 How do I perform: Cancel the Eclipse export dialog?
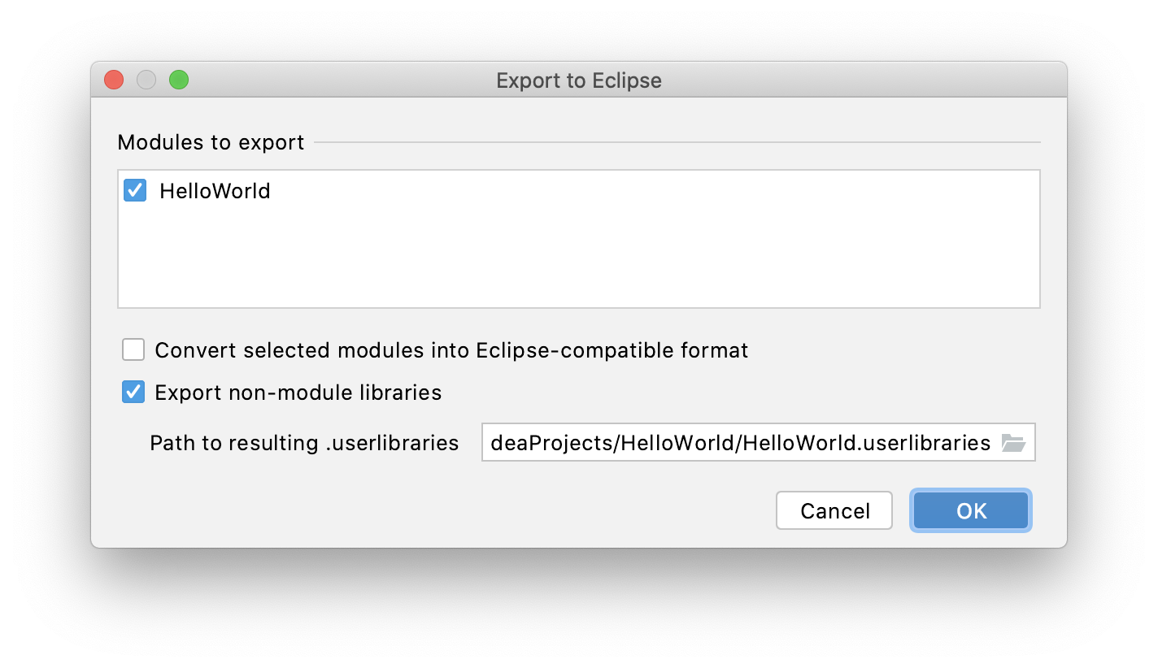point(834,510)
